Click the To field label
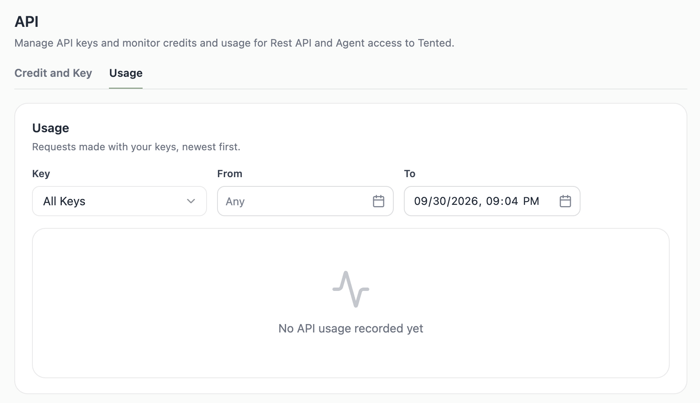The height and width of the screenshot is (403, 700). tap(410, 174)
